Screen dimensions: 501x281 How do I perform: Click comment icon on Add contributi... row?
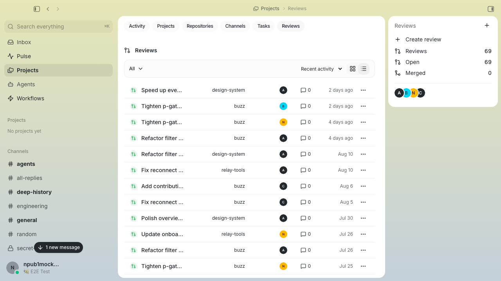coord(303,186)
